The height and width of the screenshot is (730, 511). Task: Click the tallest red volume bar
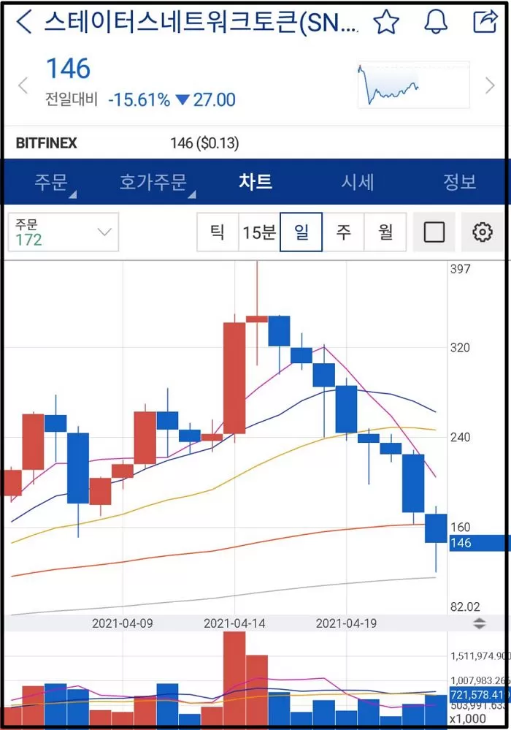[234, 680]
